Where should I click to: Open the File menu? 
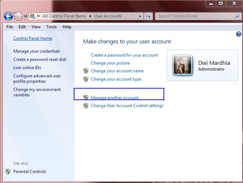[10, 27]
